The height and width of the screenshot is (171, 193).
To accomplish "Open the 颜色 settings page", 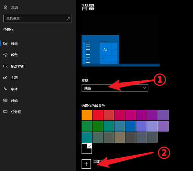I will (x=14, y=55).
